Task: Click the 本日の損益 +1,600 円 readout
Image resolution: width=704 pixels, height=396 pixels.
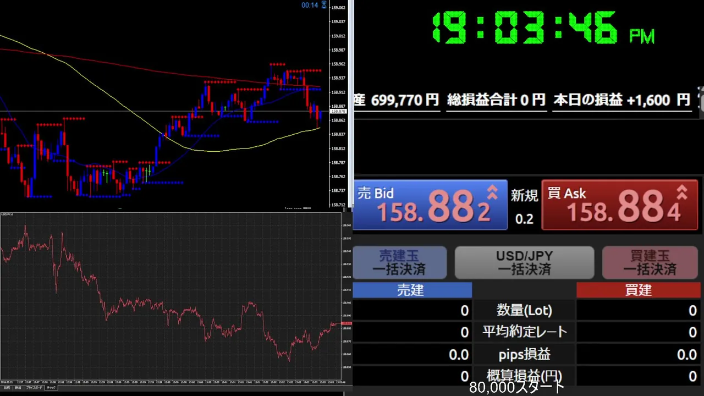Action: pos(622,100)
